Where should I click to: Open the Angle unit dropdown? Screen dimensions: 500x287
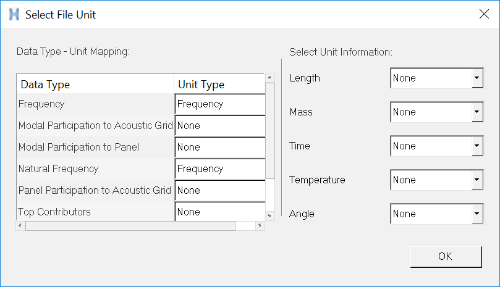coord(477,214)
